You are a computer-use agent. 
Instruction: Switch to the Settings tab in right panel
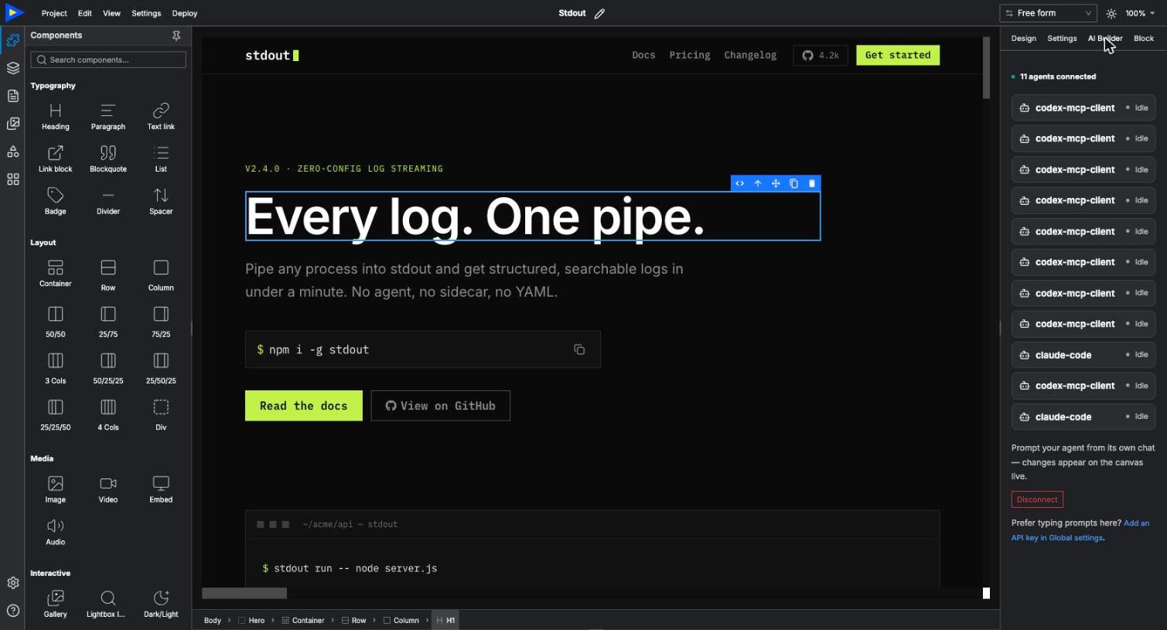coord(1062,39)
